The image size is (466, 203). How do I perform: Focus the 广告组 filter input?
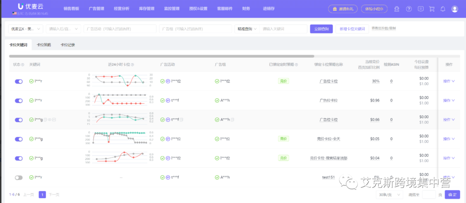(195, 29)
